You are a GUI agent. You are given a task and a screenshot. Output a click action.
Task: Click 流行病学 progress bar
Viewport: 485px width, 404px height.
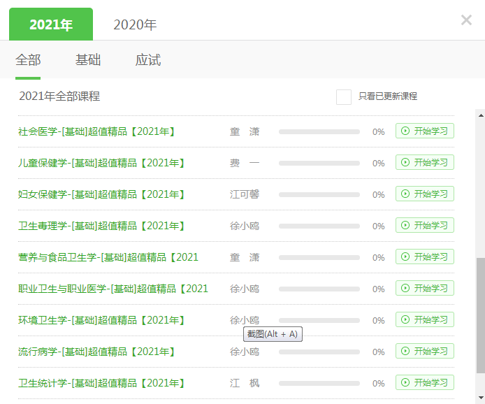tap(319, 352)
